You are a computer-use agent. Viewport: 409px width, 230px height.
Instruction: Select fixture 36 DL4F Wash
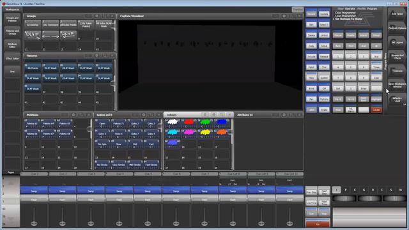pos(33,88)
